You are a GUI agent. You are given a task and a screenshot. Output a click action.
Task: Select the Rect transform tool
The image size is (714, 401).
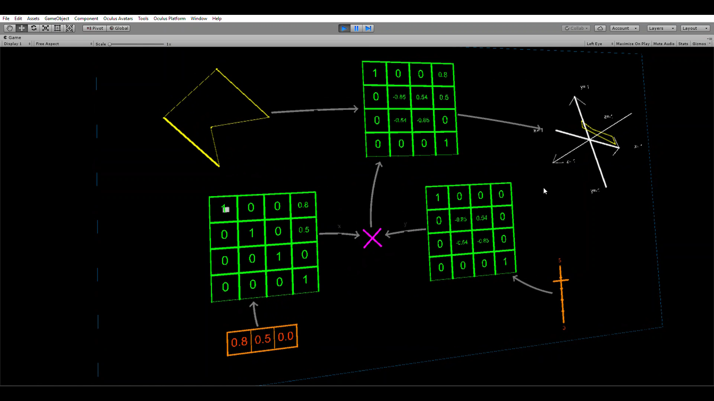57,28
